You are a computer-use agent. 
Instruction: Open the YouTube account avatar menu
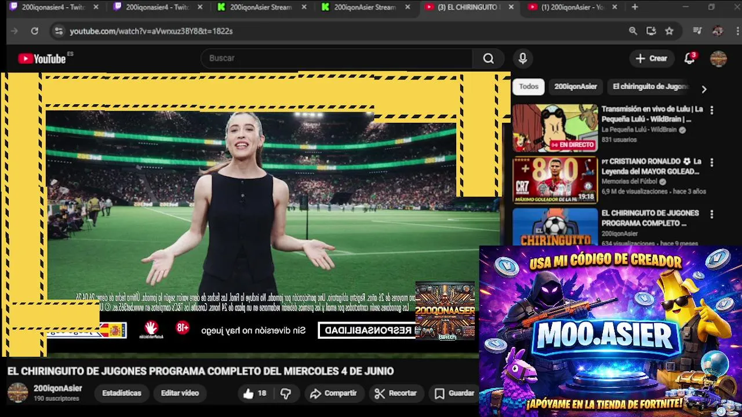click(x=718, y=58)
